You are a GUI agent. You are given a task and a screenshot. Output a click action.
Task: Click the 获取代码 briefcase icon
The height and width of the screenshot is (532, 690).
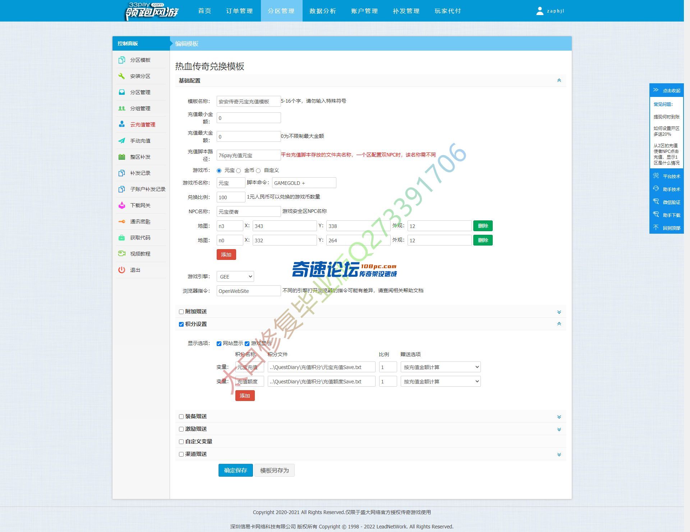pos(122,238)
